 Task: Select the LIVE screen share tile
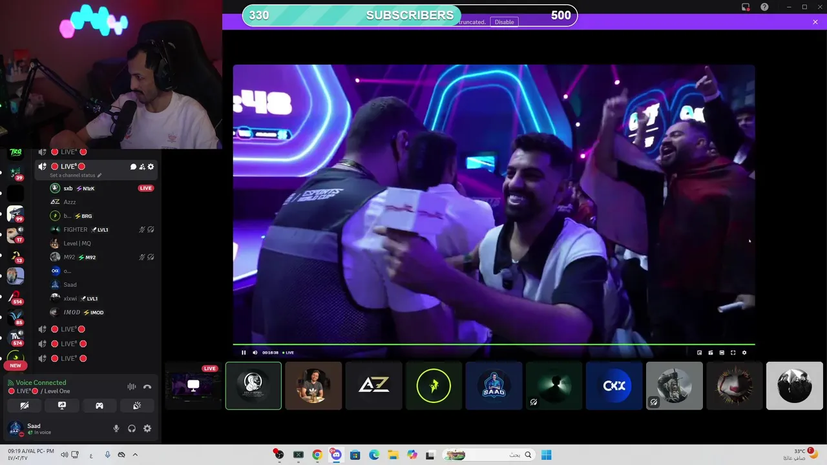pyautogui.click(x=193, y=386)
